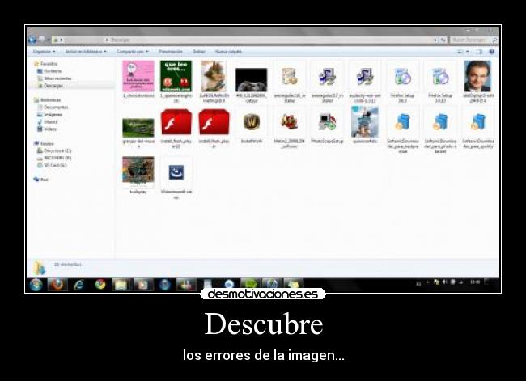Viewport: 526px width, 381px height.
Task: Open the address bar history dropdown arrow
Action: [436, 40]
